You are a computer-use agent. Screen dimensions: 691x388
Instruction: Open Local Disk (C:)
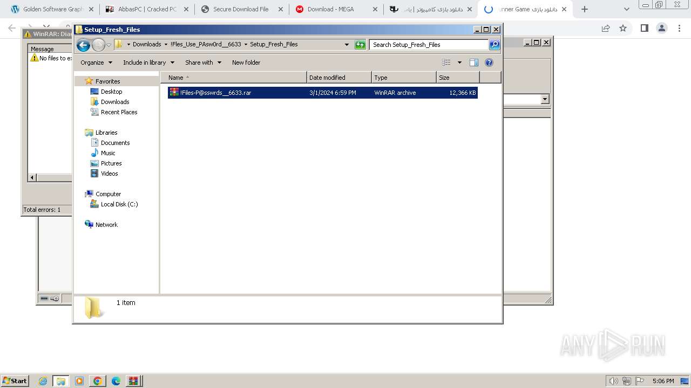pos(119,204)
